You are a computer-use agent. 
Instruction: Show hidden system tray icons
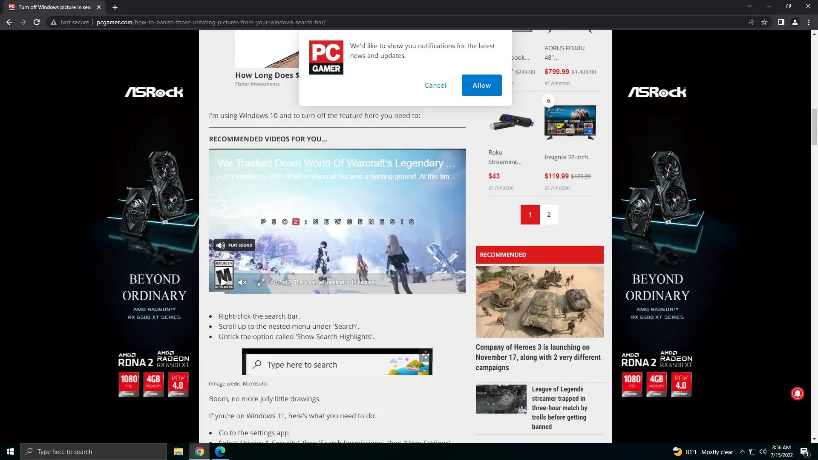(x=742, y=451)
